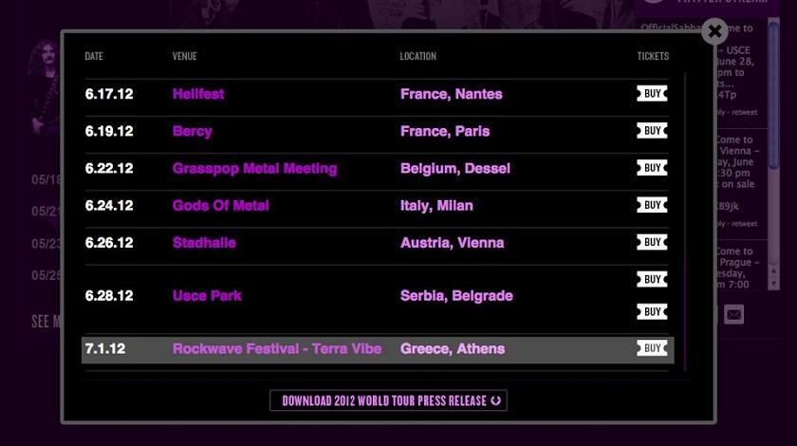The width and height of the screenshot is (797, 446).
Task: Click the lower BUY icon for Usce Park
Action: [652, 312]
